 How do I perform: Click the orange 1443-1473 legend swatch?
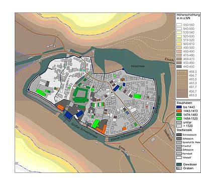click(x=179, y=111)
